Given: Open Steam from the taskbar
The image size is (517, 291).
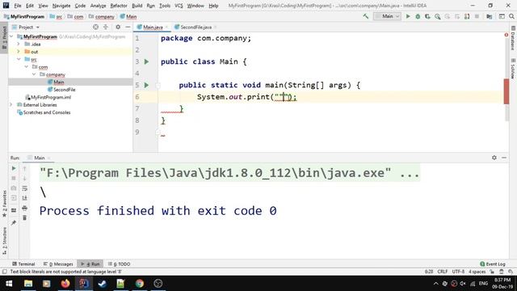Looking at the screenshot, I should tap(103, 284).
